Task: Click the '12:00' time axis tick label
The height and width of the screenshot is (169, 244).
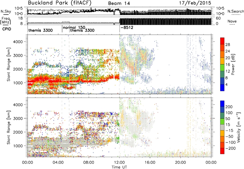Action: tap(119, 163)
